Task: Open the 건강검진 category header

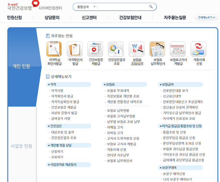Action: (69, 126)
